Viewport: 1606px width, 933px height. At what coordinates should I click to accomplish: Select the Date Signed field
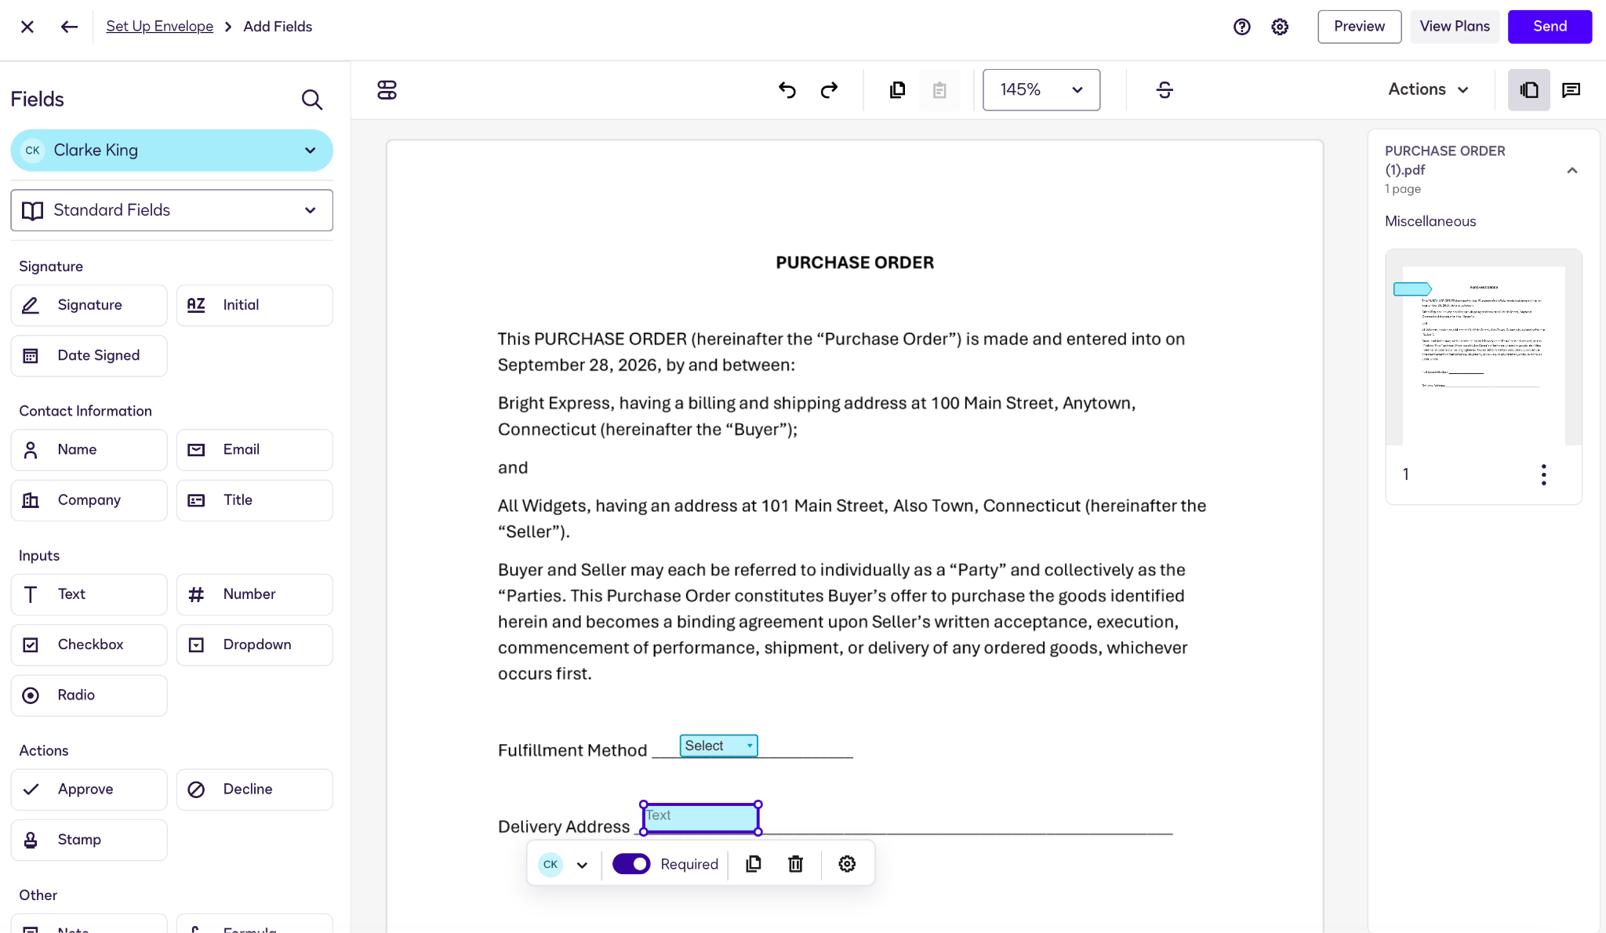pos(89,356)
